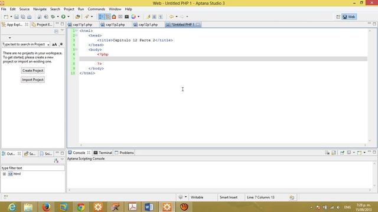
Task: Click the green Run toolbar button
Action: 63,16
